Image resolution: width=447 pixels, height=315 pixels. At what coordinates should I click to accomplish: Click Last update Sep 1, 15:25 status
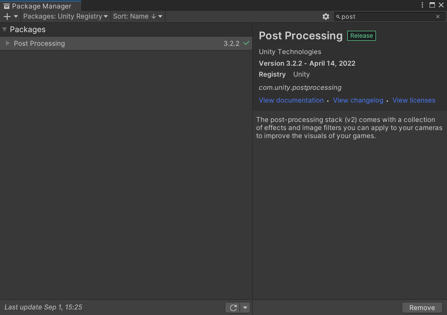pyautogui.click(x=43, y=307)
